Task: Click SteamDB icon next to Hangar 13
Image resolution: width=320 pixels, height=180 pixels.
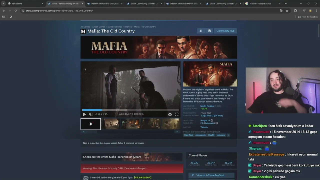Action: pos(212,120)
